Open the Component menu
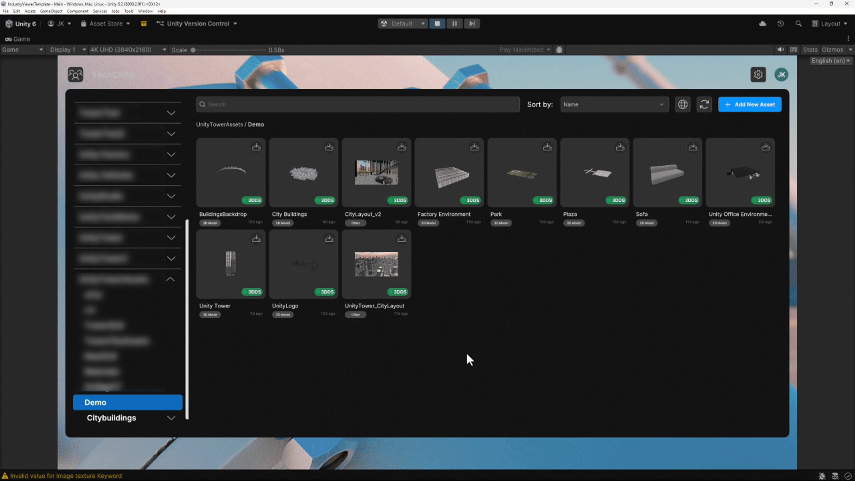855x481 pixels. (x=77, y=11)
